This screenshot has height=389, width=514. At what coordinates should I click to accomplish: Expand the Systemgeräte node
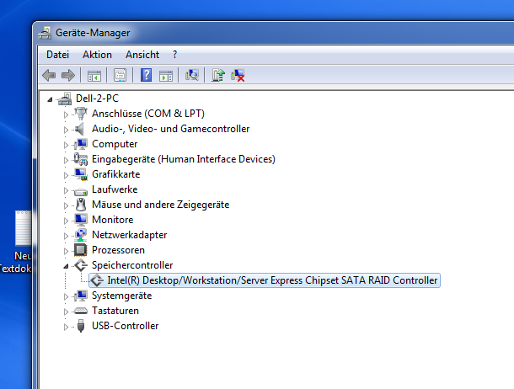66,296
